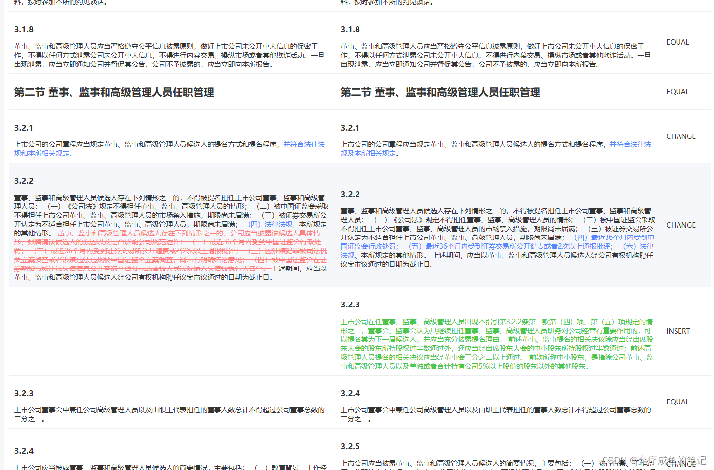The height and width of the screenshot is (470, 714).
Task: Select CHANGE status for section 3.2.2
Action: tap(681, 225)
